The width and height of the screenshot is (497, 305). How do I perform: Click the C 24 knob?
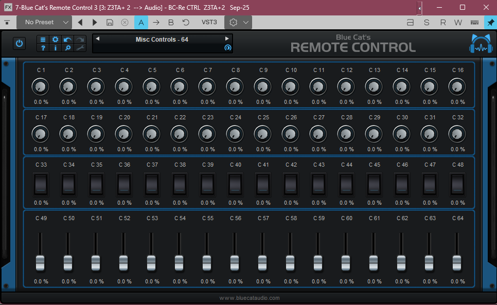235,134
